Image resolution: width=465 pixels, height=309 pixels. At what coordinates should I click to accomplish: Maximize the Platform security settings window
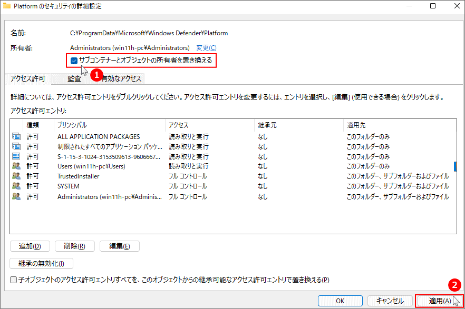[x=433, y=6]
